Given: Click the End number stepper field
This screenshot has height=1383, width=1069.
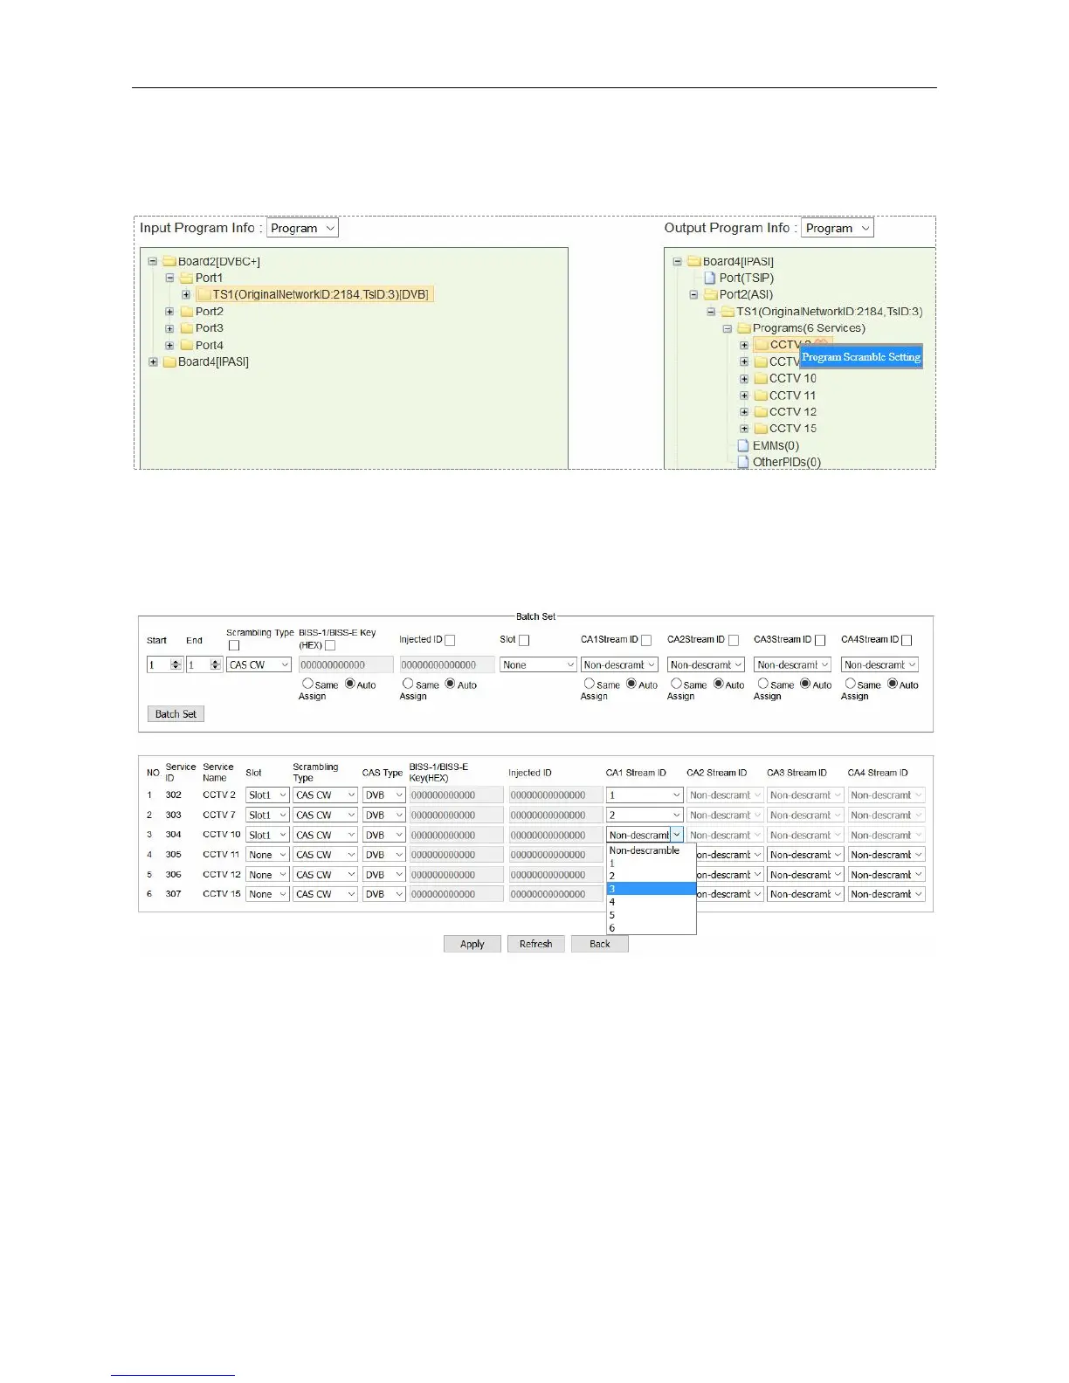Looking at the screenshot, I should 204,664.
